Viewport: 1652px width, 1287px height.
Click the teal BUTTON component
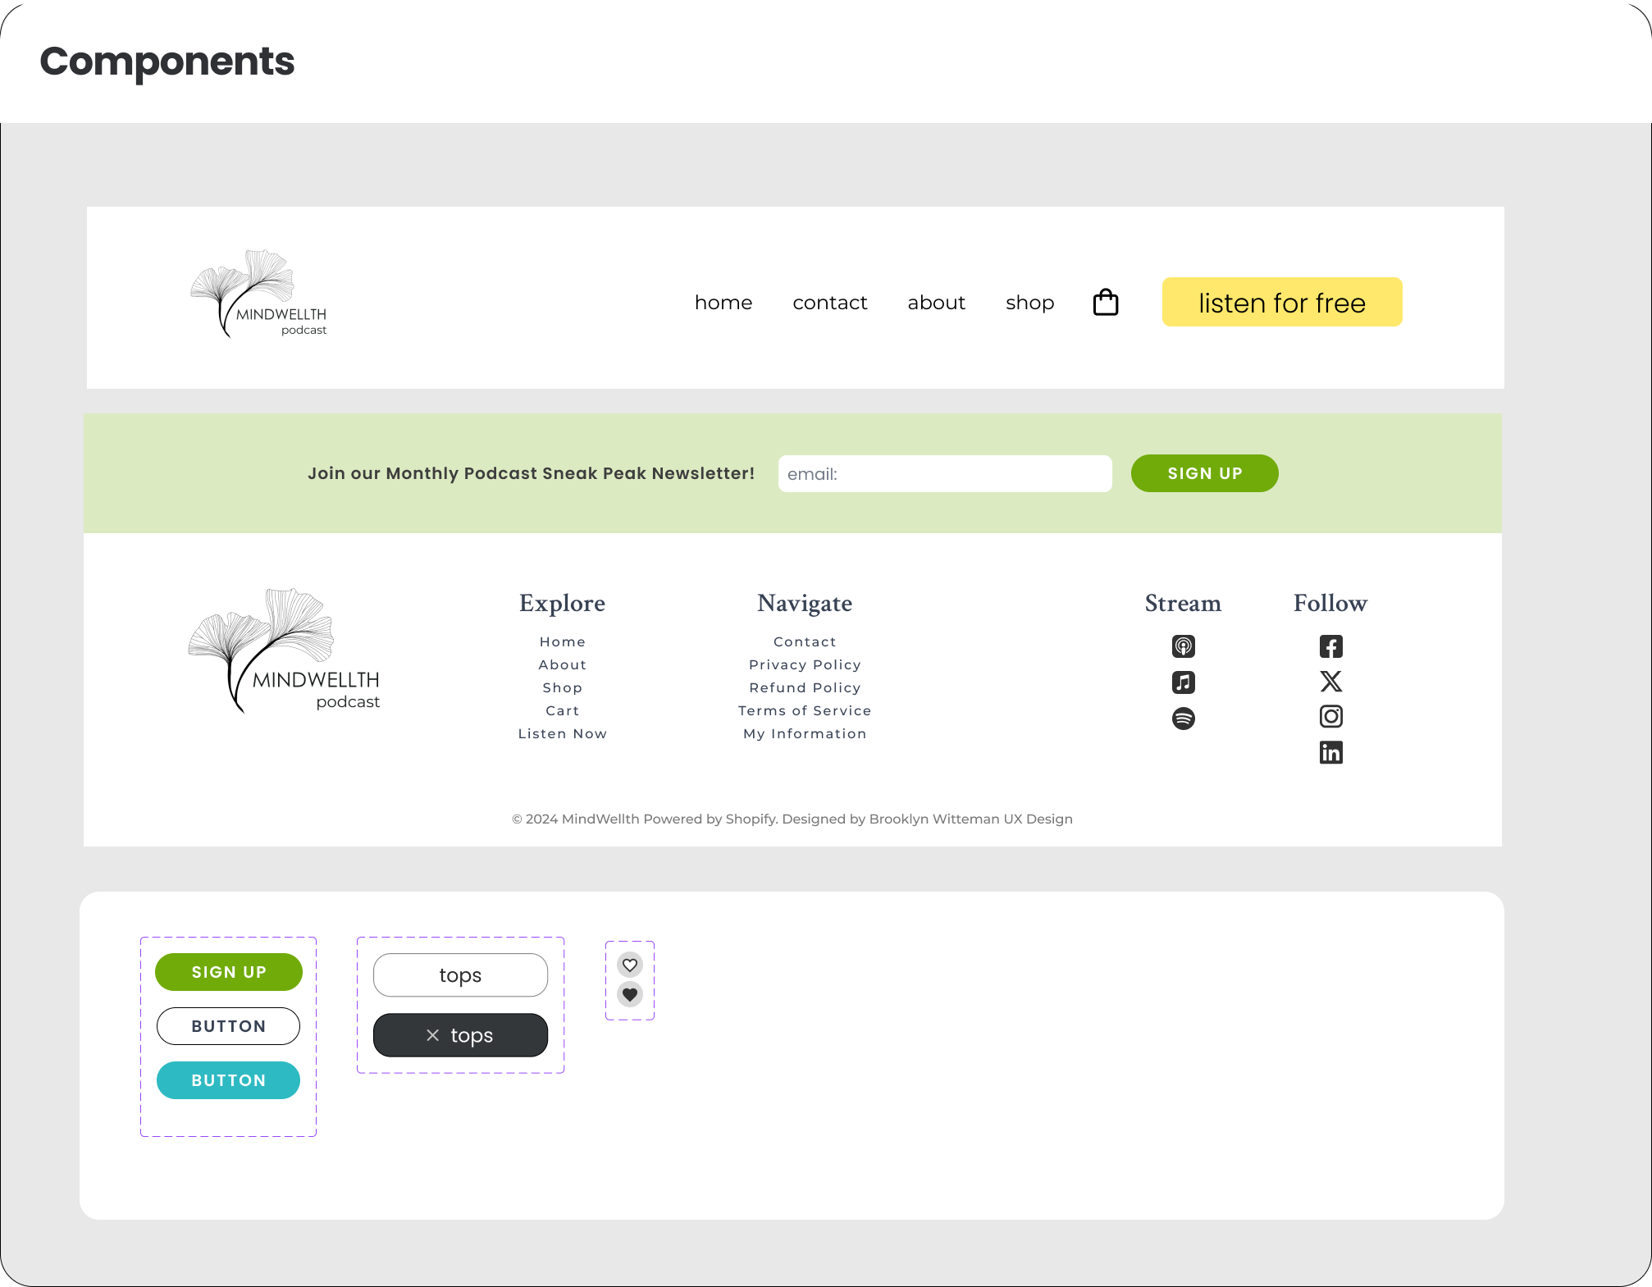pyautogui.click(x=228, y=1080)
